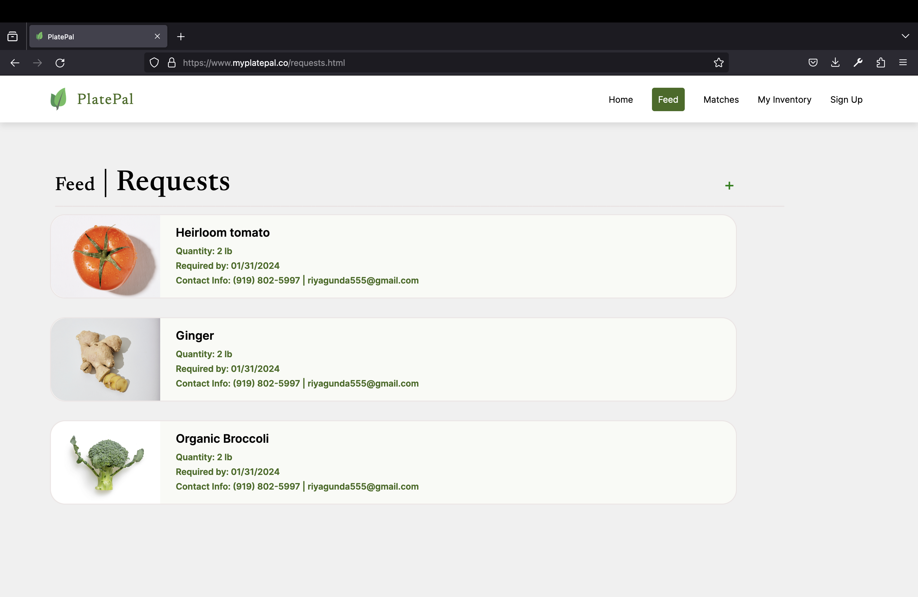Click the Sign Up link
Image resolution: width=918 pixels, height=597 pixels.
tap(846, 100)
